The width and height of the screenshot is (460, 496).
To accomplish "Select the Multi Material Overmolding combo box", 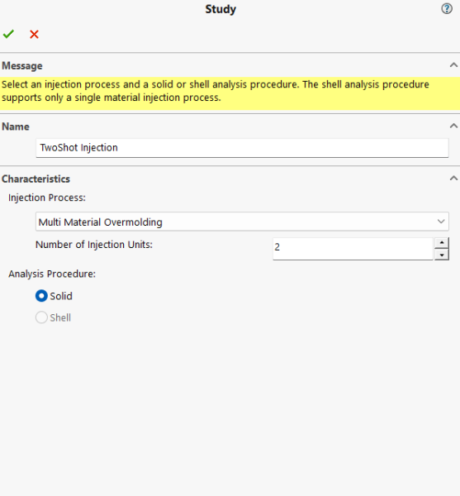I will click(242, 222).
